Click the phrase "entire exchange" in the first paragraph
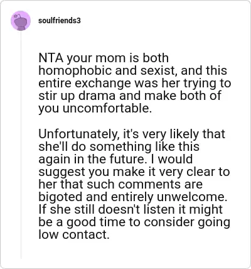251x269 pixels. pyautogui.click(x=85, y=83)
